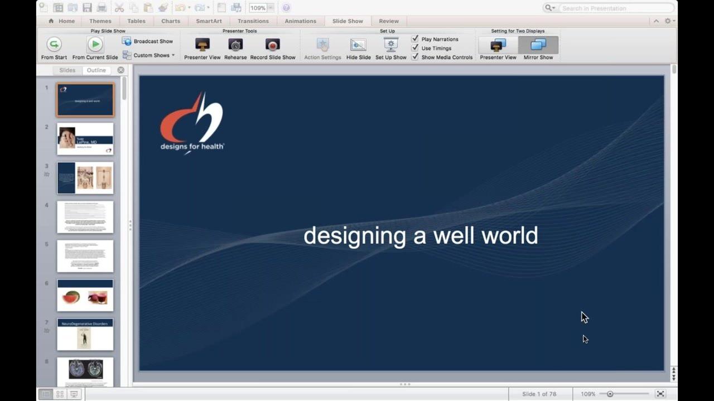Open Set Up Show settings
Viewport: 714px width, 401px height.
click(x=391, y=45)
